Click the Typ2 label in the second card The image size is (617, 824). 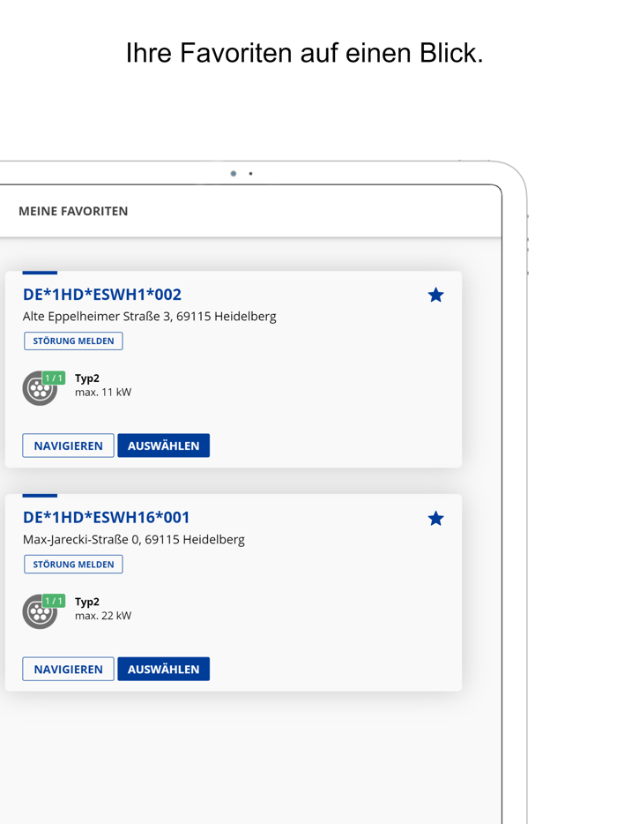point(87,602)
